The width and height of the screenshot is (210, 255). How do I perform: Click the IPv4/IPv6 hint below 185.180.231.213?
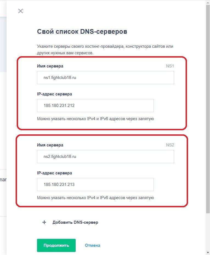tap(95, 198)
